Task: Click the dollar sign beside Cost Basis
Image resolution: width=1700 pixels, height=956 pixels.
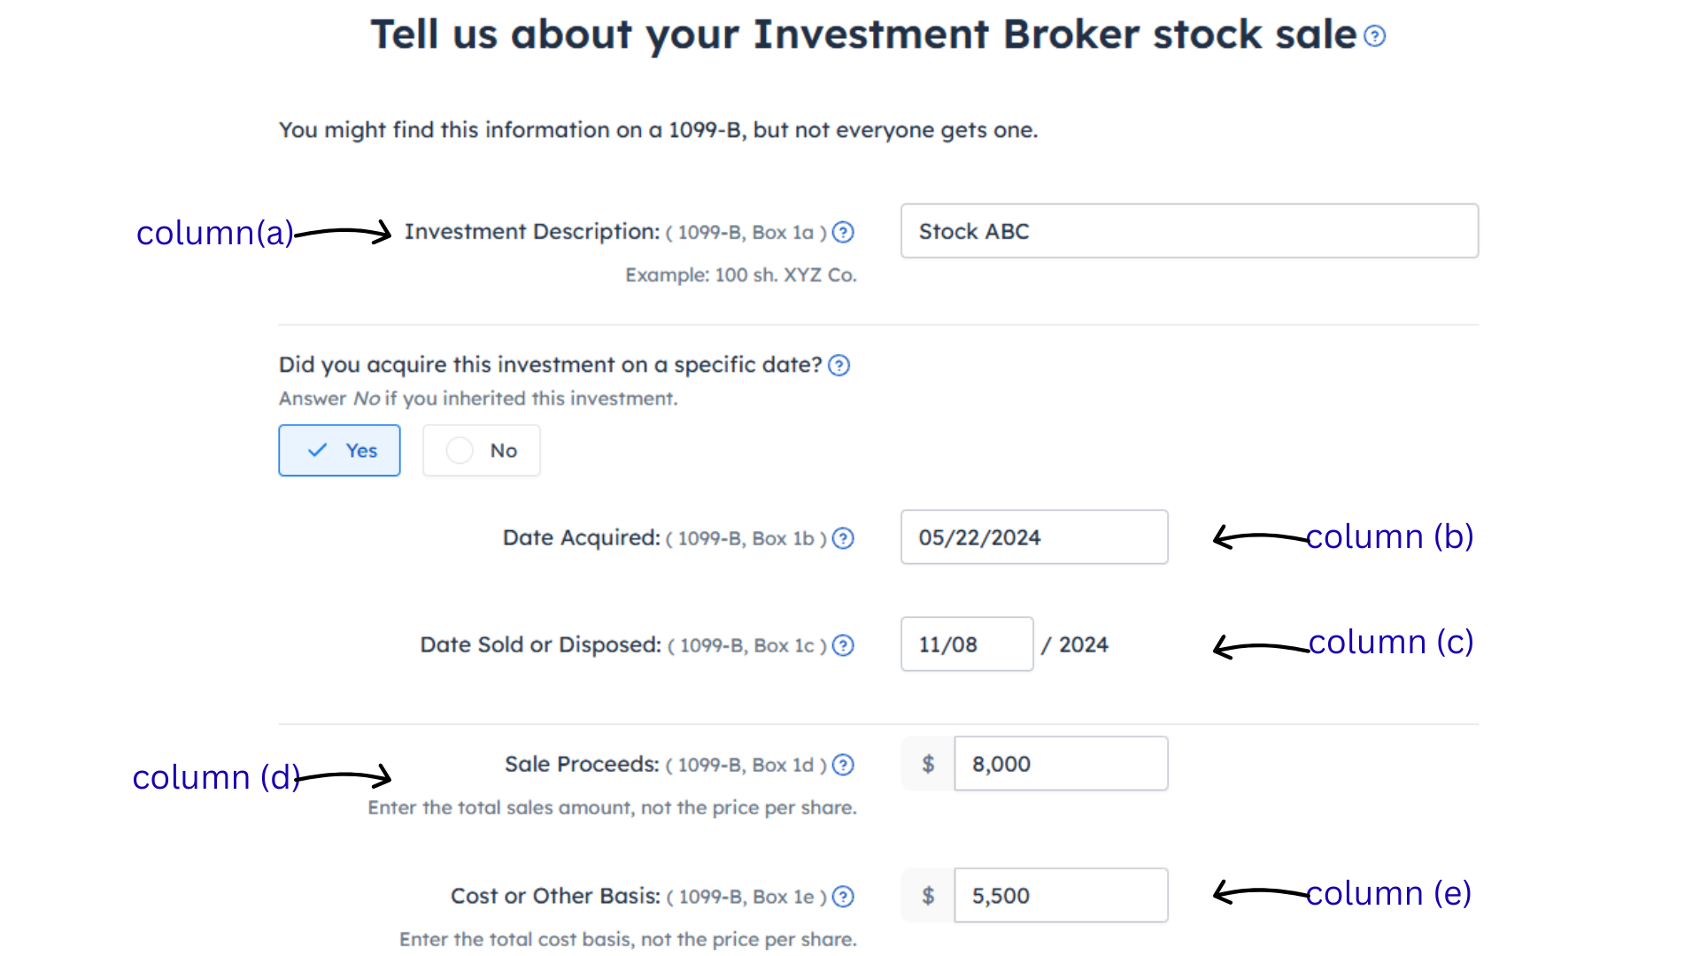Action: (x=928, y=896)
